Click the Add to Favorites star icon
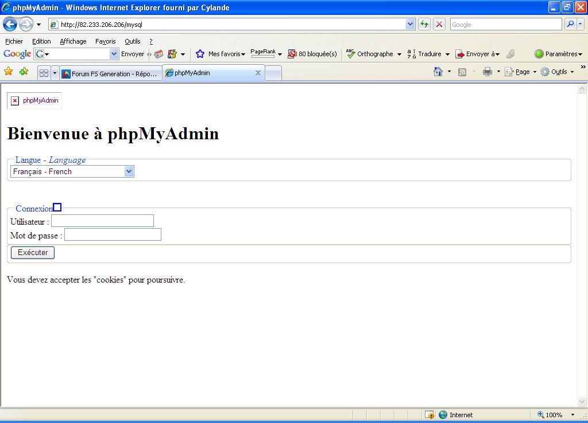This screenshot has height=423, width=588. [24, 71]
